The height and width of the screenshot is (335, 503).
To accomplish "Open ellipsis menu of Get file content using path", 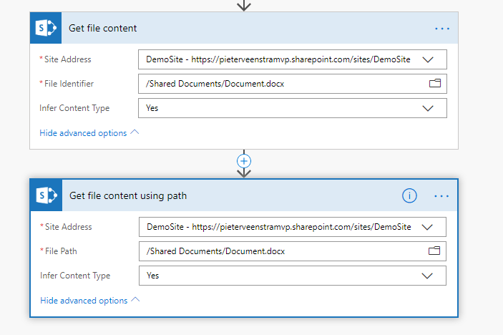I will (x=441, y=196).
